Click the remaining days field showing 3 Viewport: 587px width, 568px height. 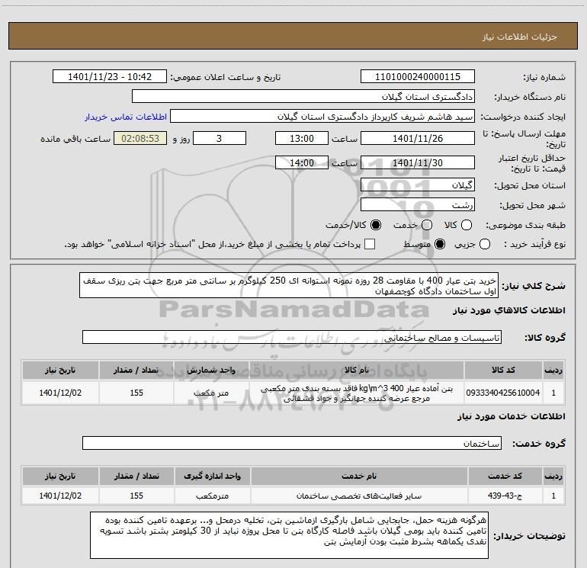coord(220,138)
